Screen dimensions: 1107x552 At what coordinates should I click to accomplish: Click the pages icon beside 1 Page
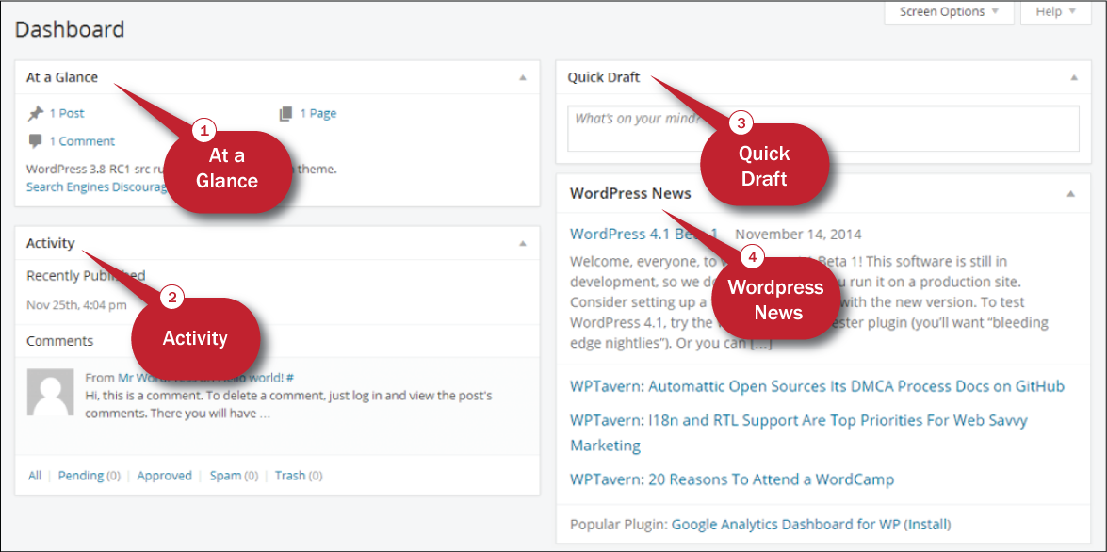point(285,113)
